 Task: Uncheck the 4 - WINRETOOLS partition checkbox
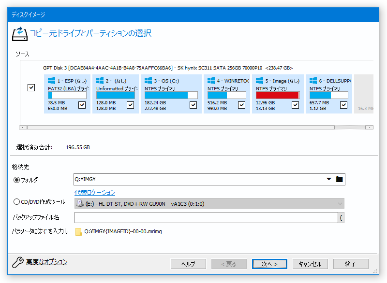click(241, 105)
